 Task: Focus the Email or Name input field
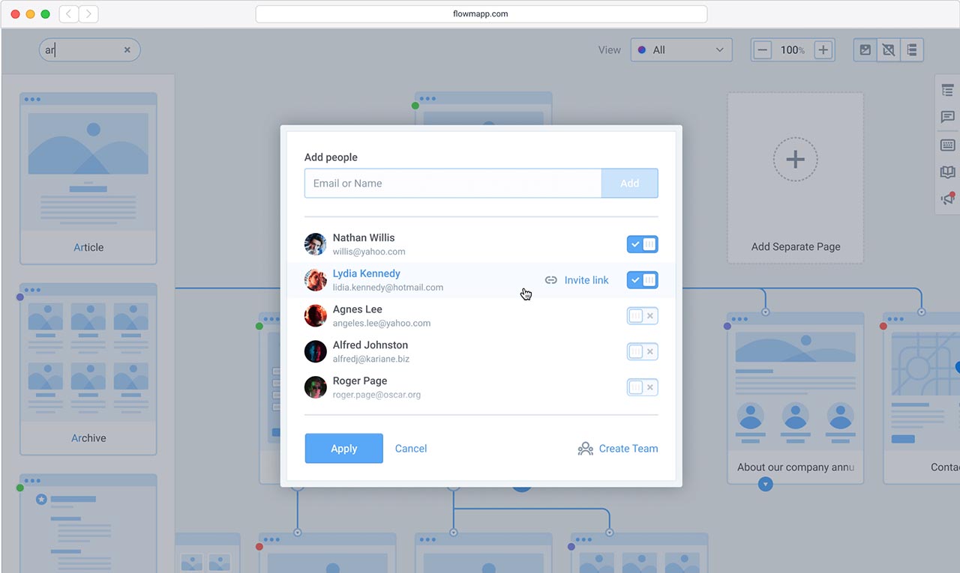[x=453, y=184]
